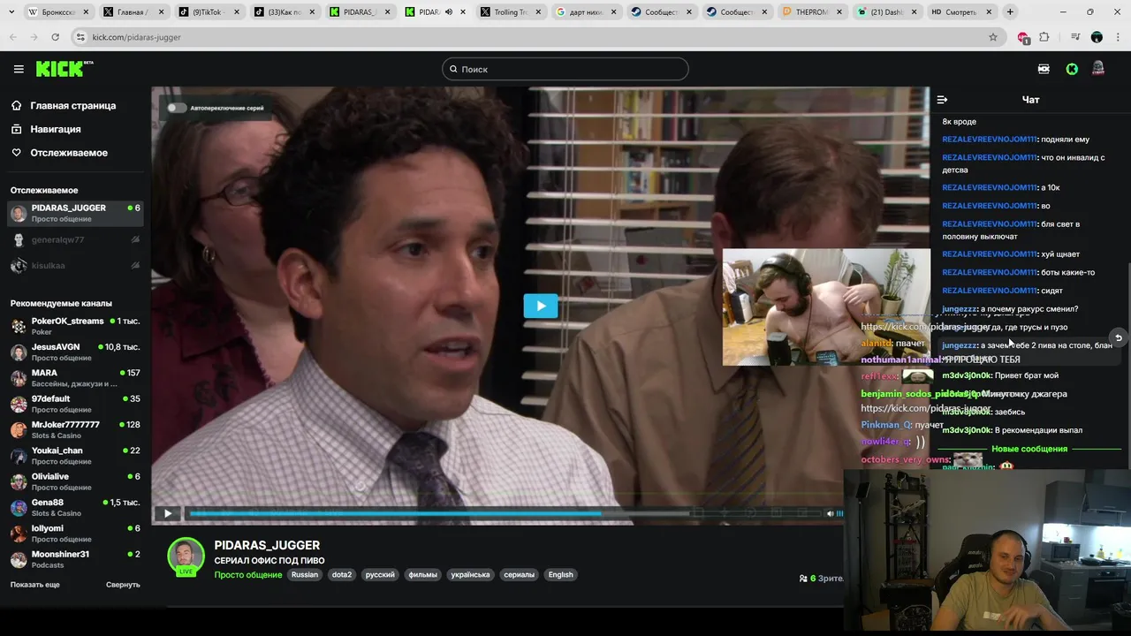Open recommended channel MARA
The width and height of the screenshot is (1131, 636).
pyautogui.click(x=75, y=377)
